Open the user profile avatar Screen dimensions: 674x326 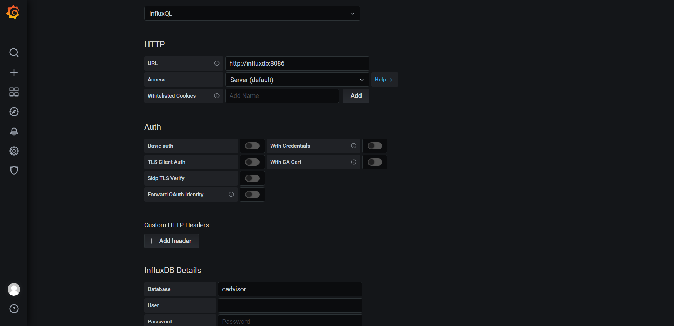click(x=14, y=289)
